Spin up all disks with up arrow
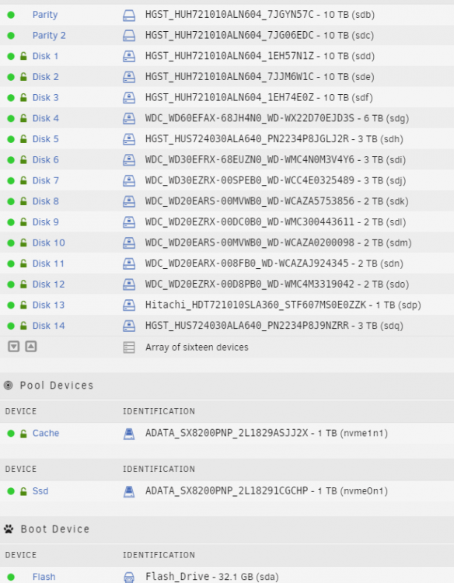 click(31, 347)
